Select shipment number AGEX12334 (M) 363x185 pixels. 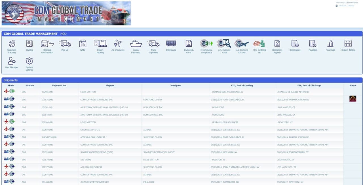tap(49, 137)
